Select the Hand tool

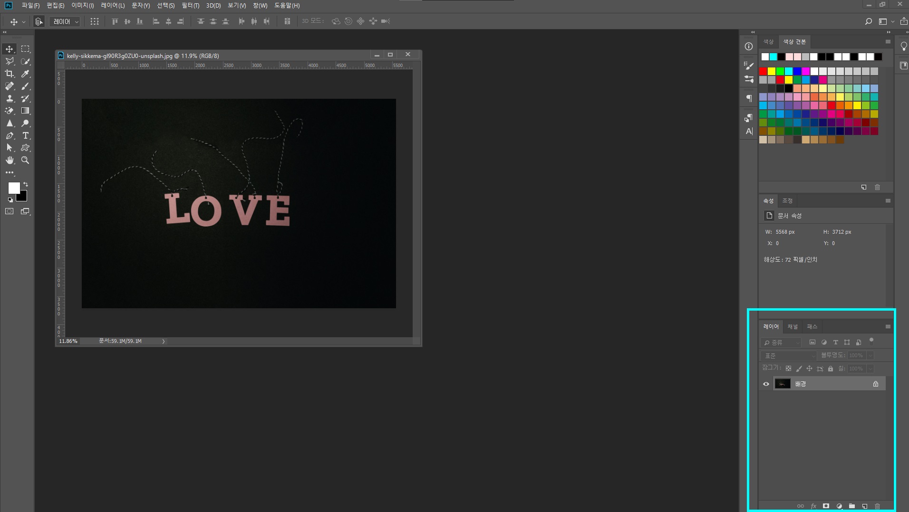pyautogui.click(x=10, y=160)
